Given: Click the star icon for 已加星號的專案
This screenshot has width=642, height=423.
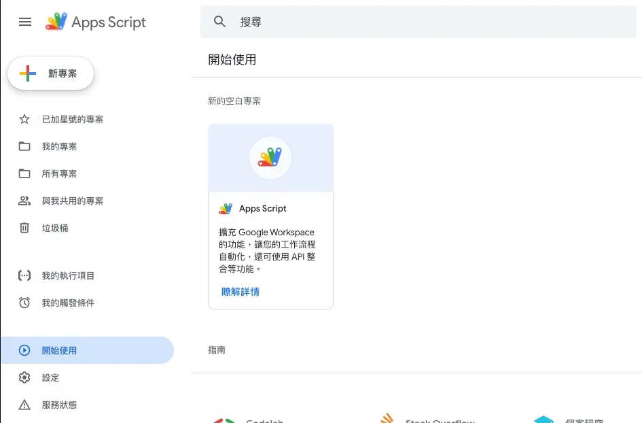Looking at the screenshot, I should click(24, 119).
